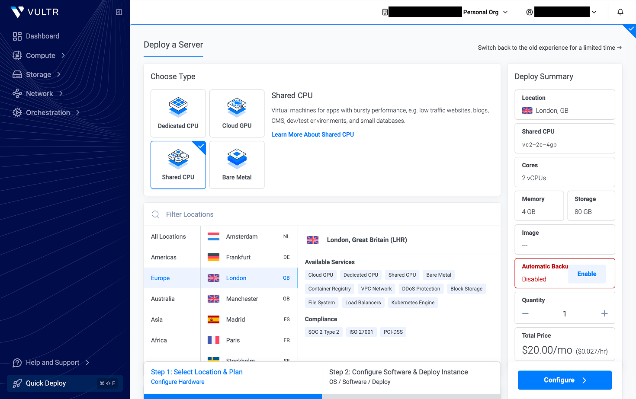
Task: Choose the Amsterdam location
Action: tap(249, 236)
